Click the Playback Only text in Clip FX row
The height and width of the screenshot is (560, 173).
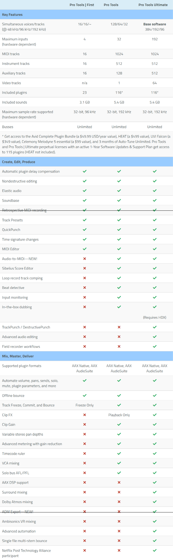(119, 415)
